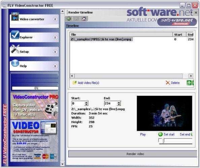Click the green Set start arrow icon
This screenshot has width=200, height=168.
click(x=160, y=134)
